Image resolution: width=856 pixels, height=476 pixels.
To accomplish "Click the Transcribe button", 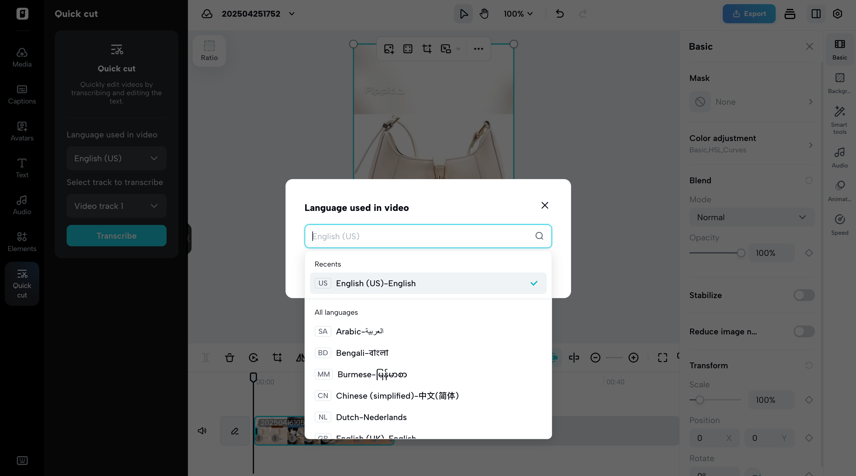I will coord(116,236).
